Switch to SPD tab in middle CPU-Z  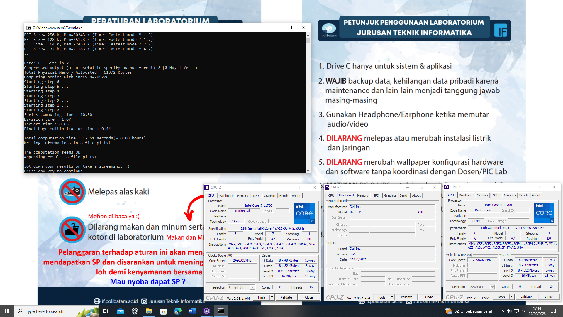coord(376,195)
